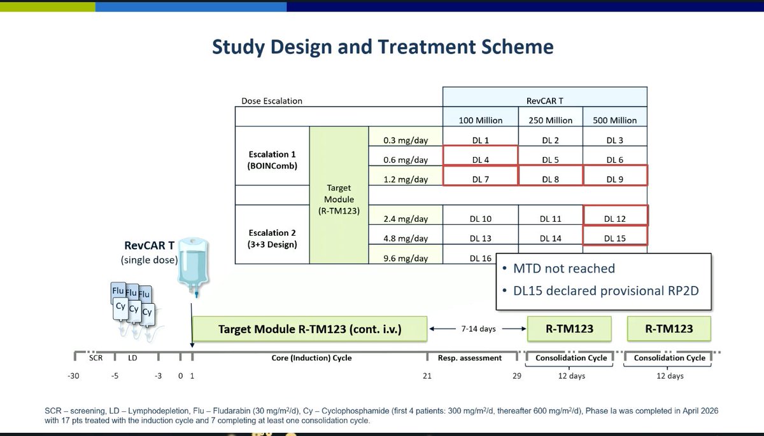Image resolution: width=764 pixels, height=436 pixels.
Task: Click the day 29 timeline marker
Action: pyautogui.click(x=517, y=376)
